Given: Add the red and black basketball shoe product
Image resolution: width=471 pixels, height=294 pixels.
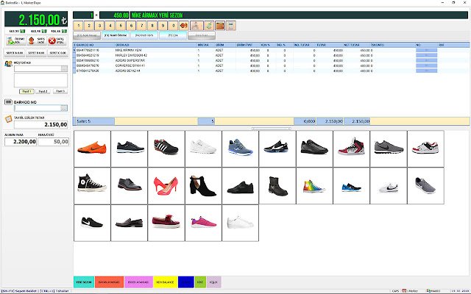Looking at the screenshot, I should tap(352, 148).
